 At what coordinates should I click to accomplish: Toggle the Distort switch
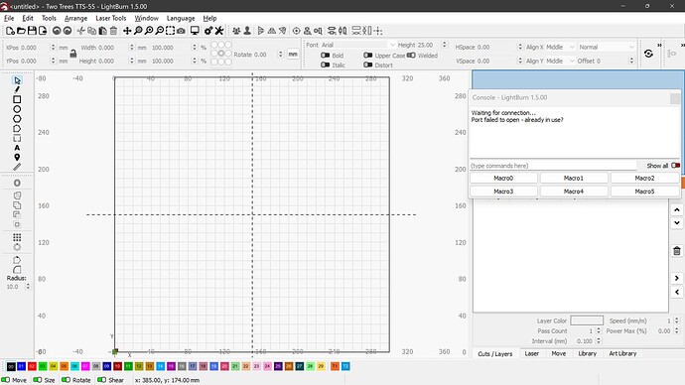coord(368,65)
